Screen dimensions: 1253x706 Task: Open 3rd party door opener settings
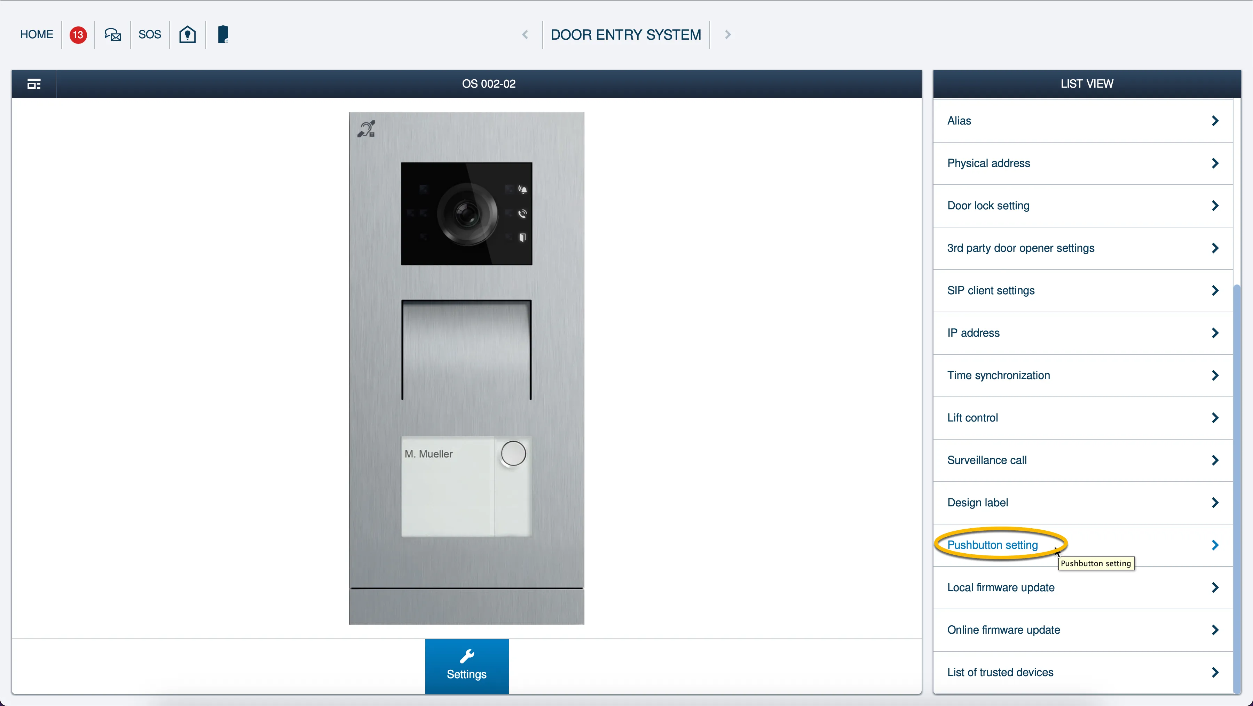pyautogui.click(x=1083, y=248)
